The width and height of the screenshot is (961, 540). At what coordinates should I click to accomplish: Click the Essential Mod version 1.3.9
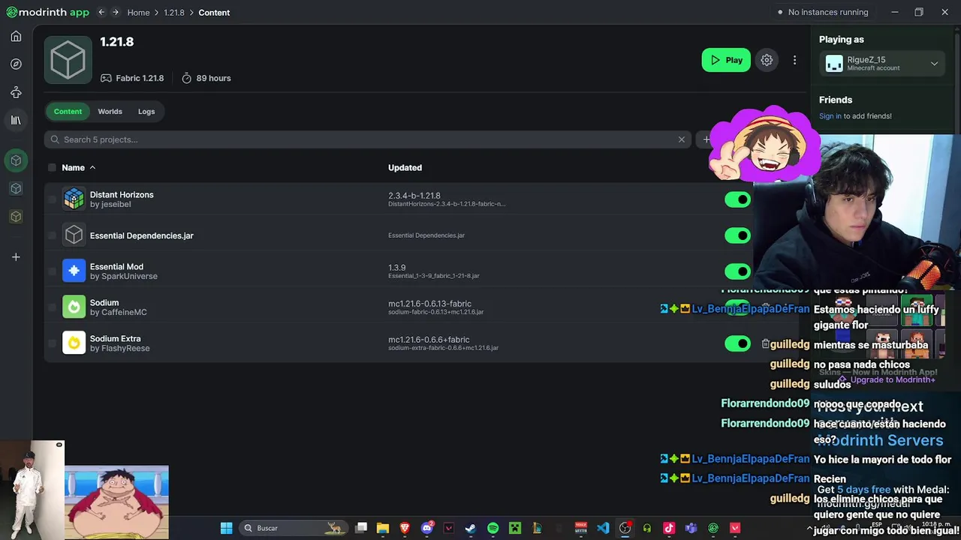point(396,267)
